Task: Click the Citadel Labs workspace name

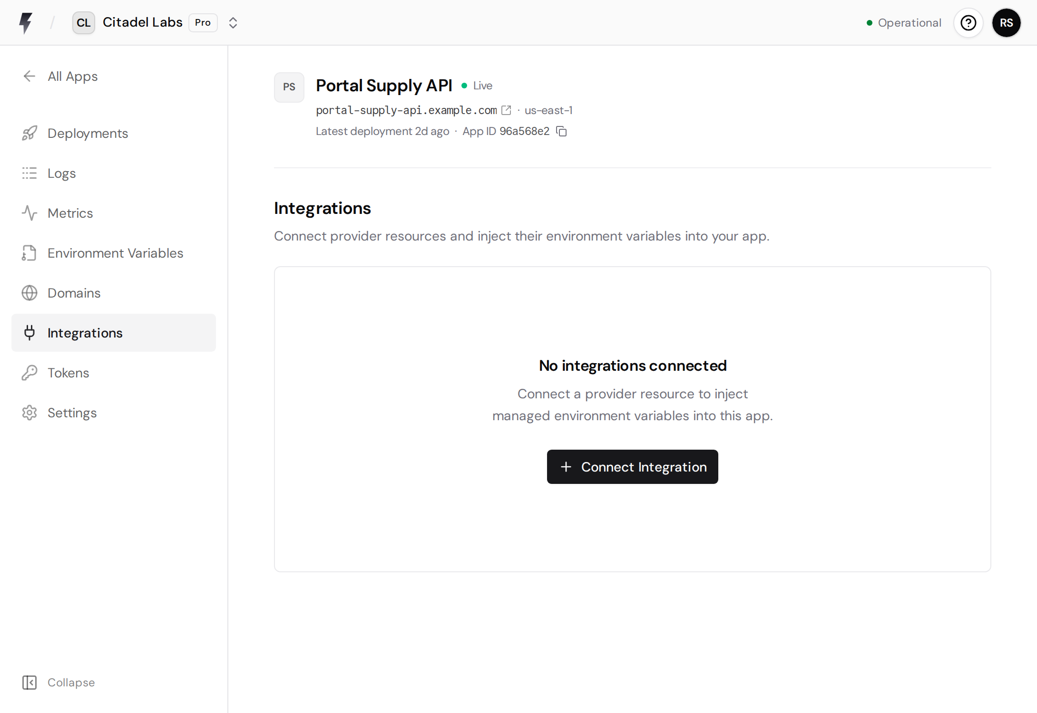Action: pyautogui.click(x=143, y=22)
